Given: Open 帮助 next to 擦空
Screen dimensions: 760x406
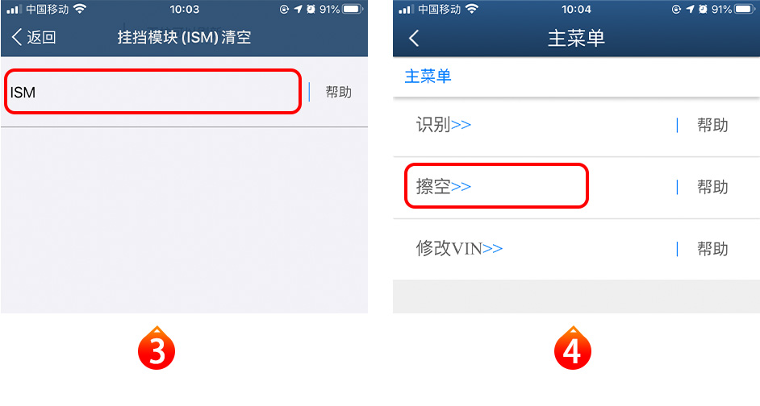Looking at the screenshot, I should tap(712, 187).
